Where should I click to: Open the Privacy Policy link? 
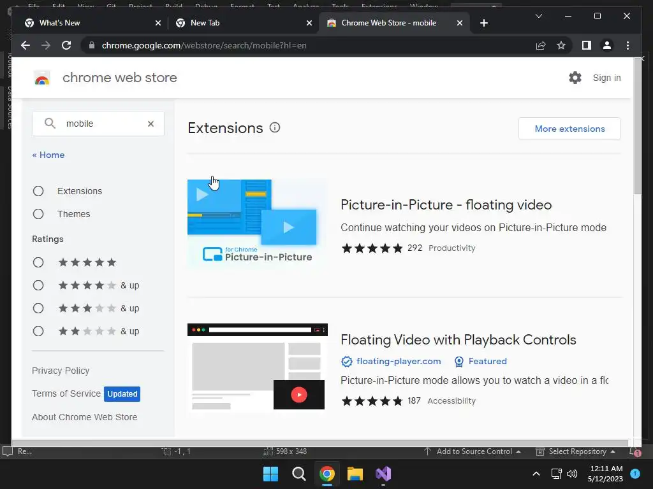tap(61, 371)
